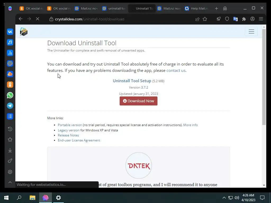Click the red Download Now button

coord(138,101)
